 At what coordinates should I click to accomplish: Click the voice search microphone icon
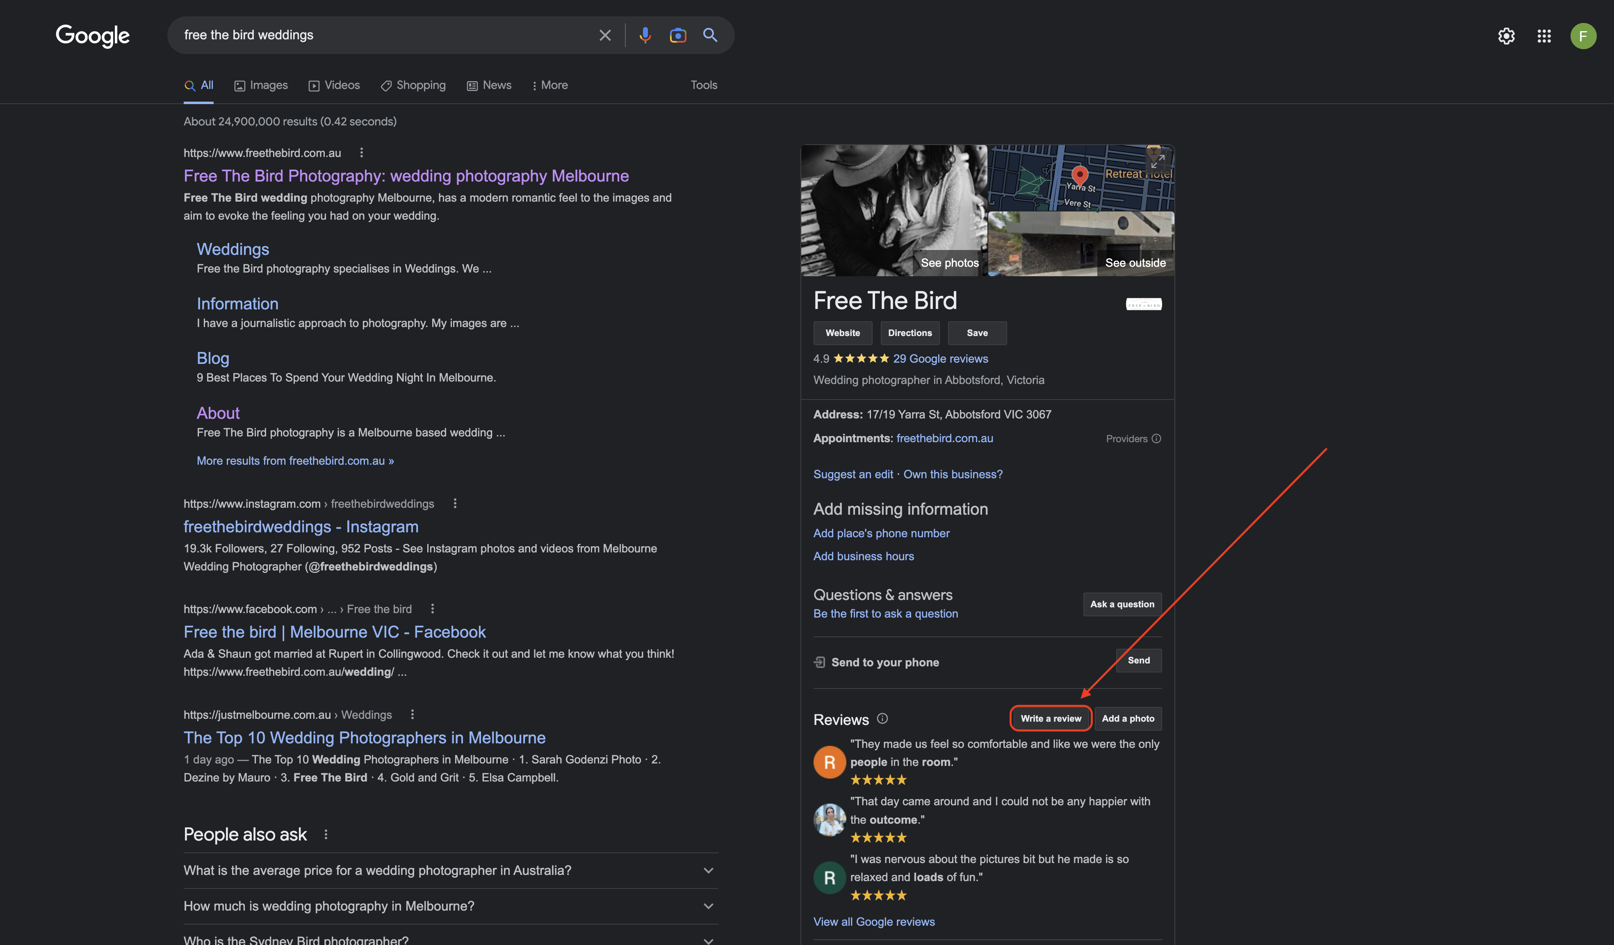tap(645, 35)
